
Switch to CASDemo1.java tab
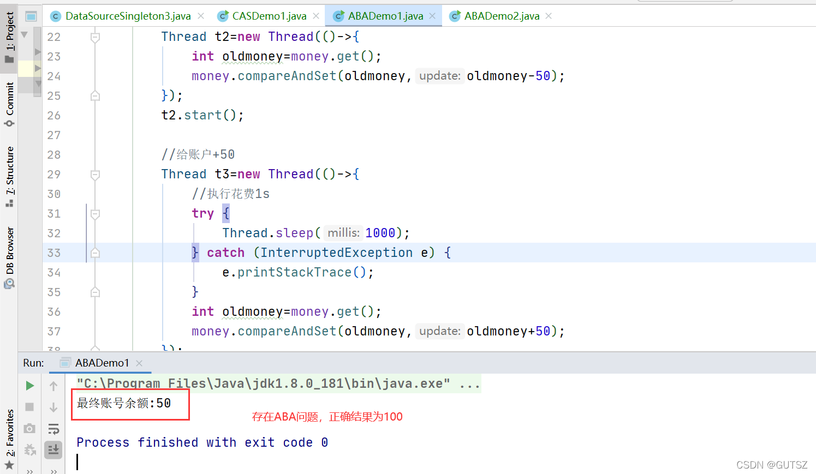point(269,16)
